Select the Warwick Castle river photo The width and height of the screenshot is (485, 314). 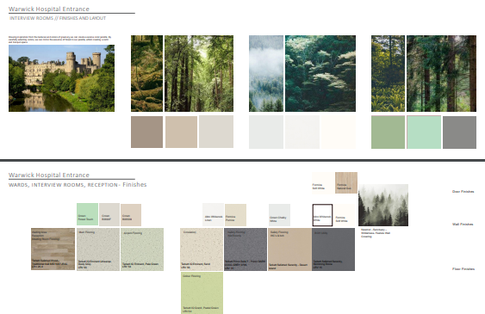pyautogui.click(x=61, y=78)
